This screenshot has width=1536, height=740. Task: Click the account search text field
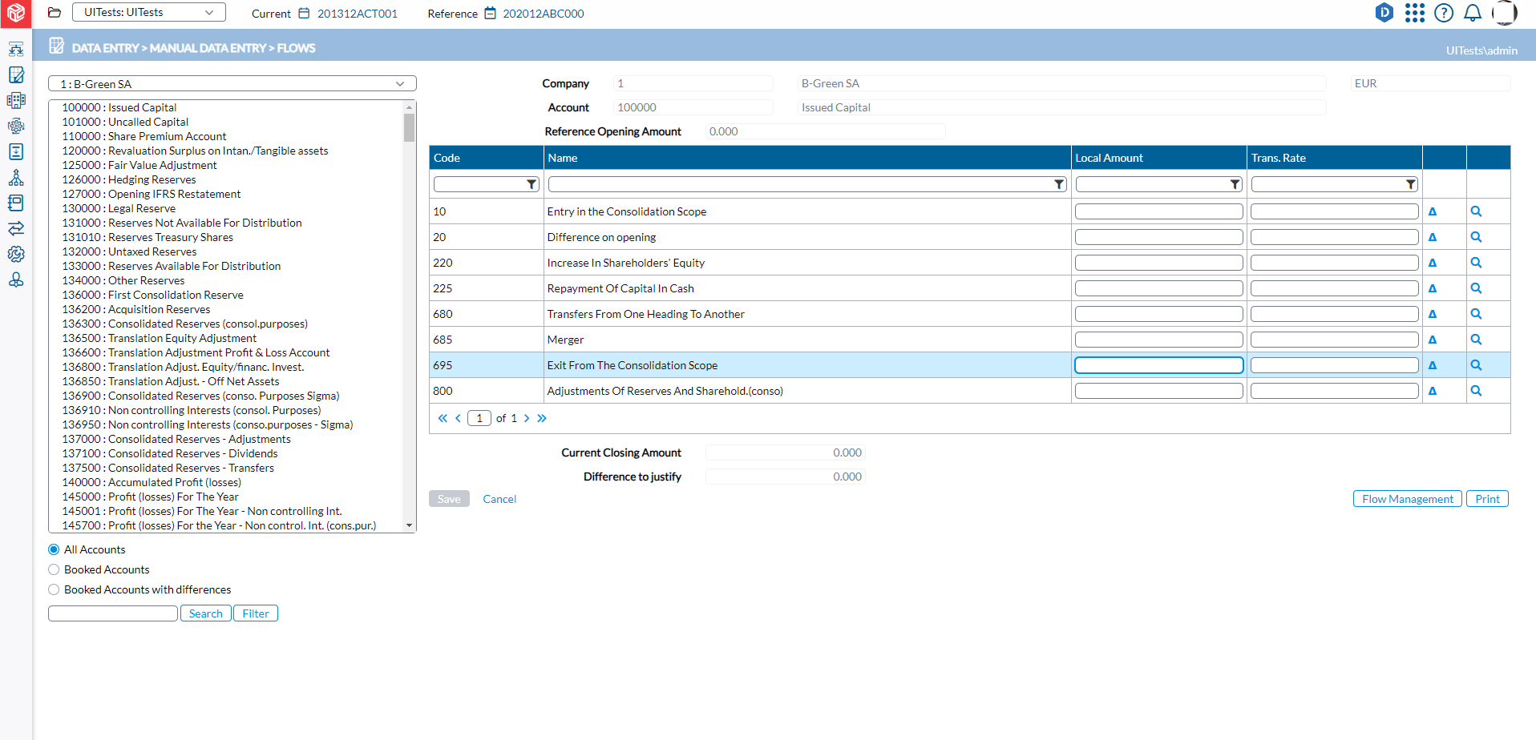click(x=113, y=613)
